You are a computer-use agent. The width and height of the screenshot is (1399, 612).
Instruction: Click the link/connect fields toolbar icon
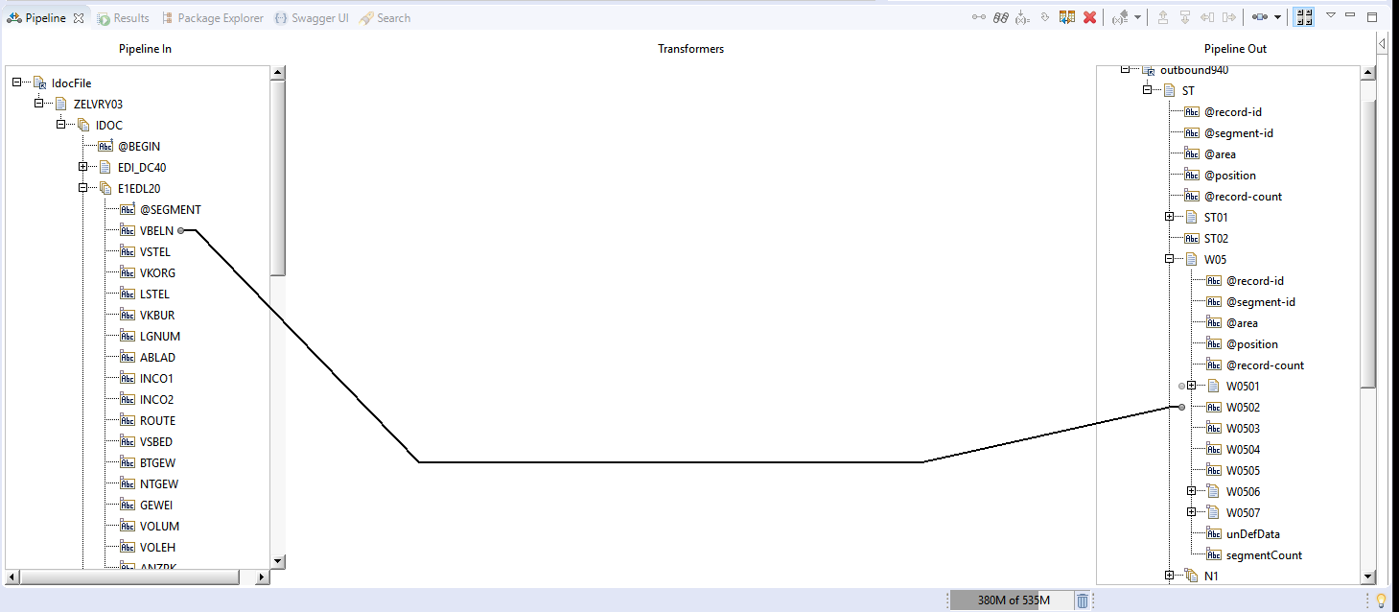pyautogui.click(x=978, y=17)
